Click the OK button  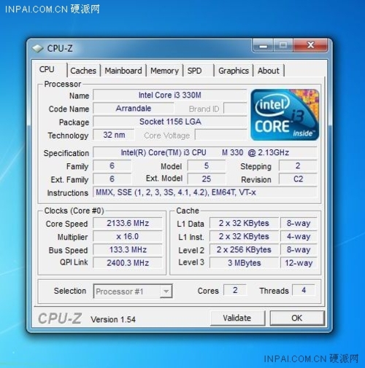click(297, 318)
